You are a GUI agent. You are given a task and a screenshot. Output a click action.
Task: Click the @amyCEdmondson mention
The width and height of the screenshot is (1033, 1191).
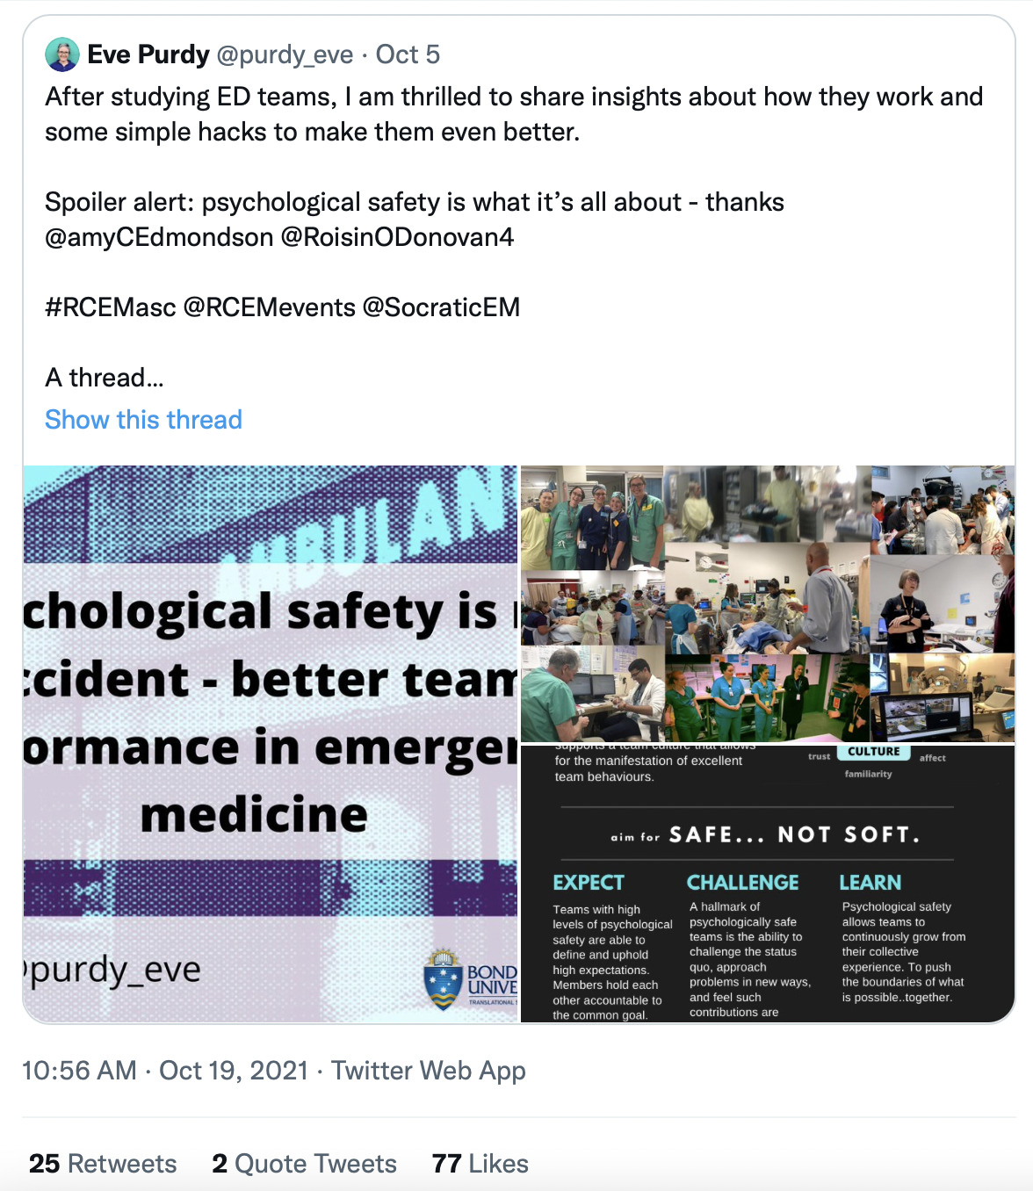click(x=159, y=237)
